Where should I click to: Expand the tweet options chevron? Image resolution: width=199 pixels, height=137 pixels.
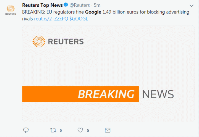pyautogui.click(x=192, y=6)
